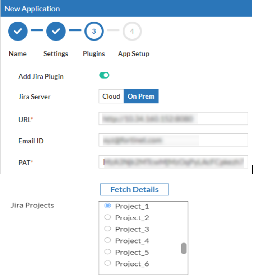Select the Project_1 radio button
The image size is (254, 278).
tap(108, 206)
